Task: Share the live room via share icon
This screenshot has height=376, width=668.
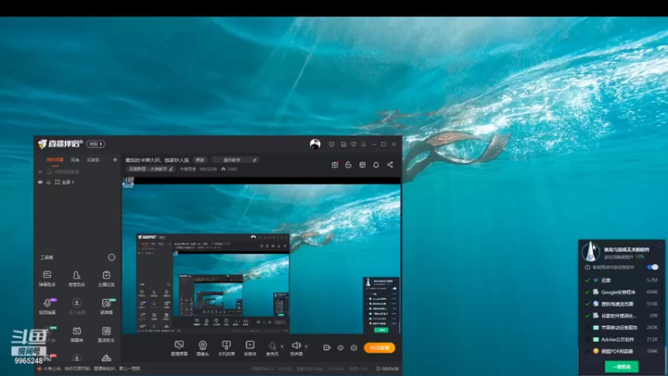Action: coord(390,165)
